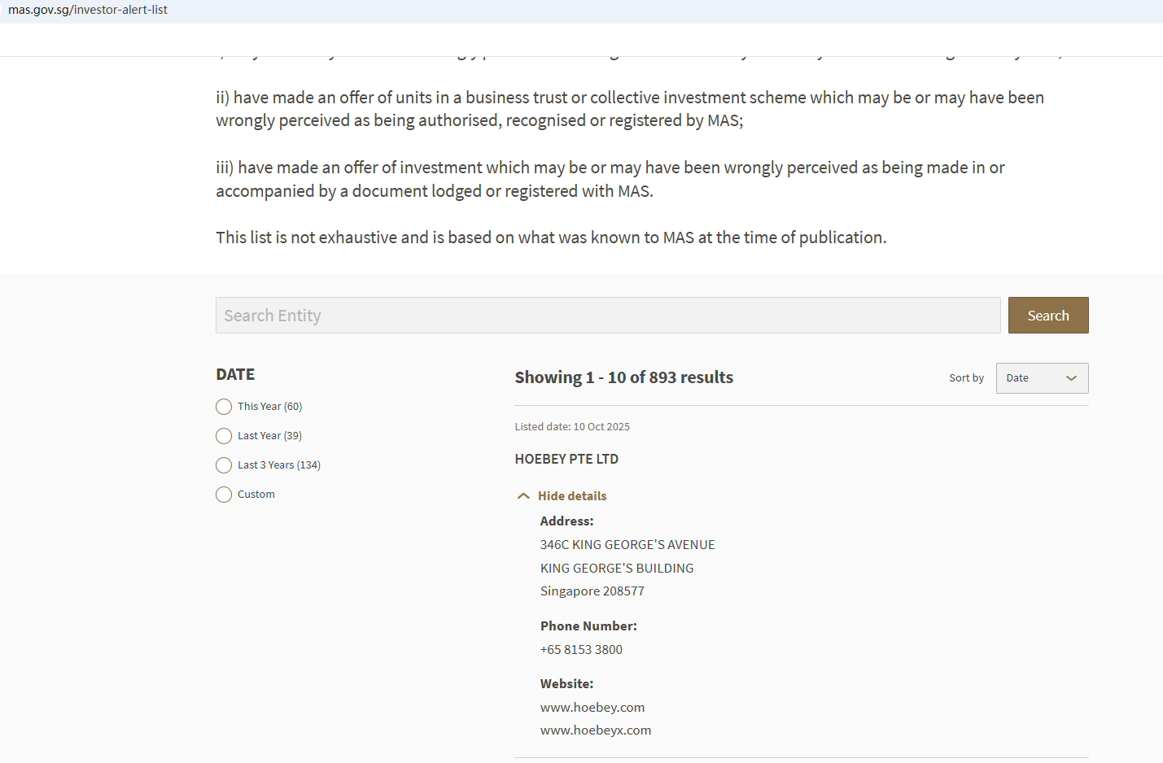Click the www.hoebey.com website text
This screenshot has height=763, width=1163.
click(x=592, y=708)
